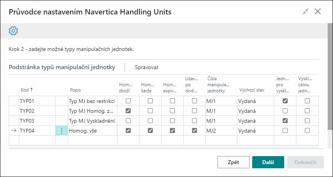Click MJ1 number series cell for TYP01
The width and height of the screenshot is (333, 177).
point(221,101)
